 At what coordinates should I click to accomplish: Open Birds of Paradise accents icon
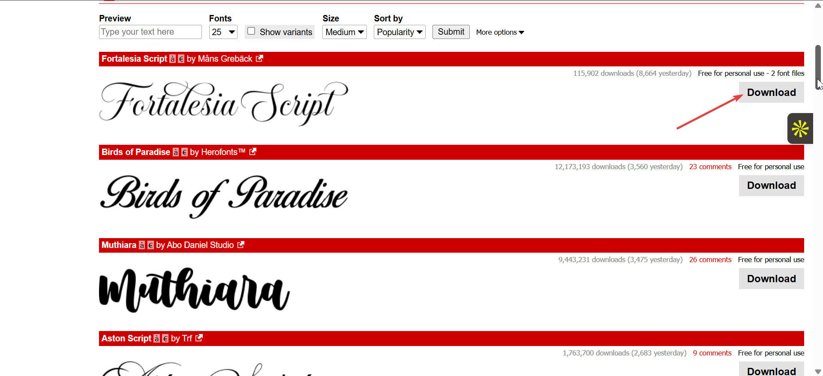[176, 152]
